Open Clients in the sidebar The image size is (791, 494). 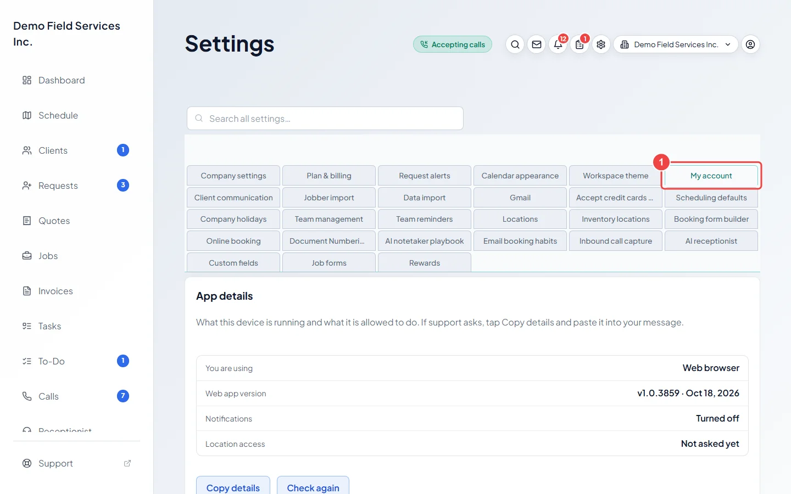tap(76, 150)
